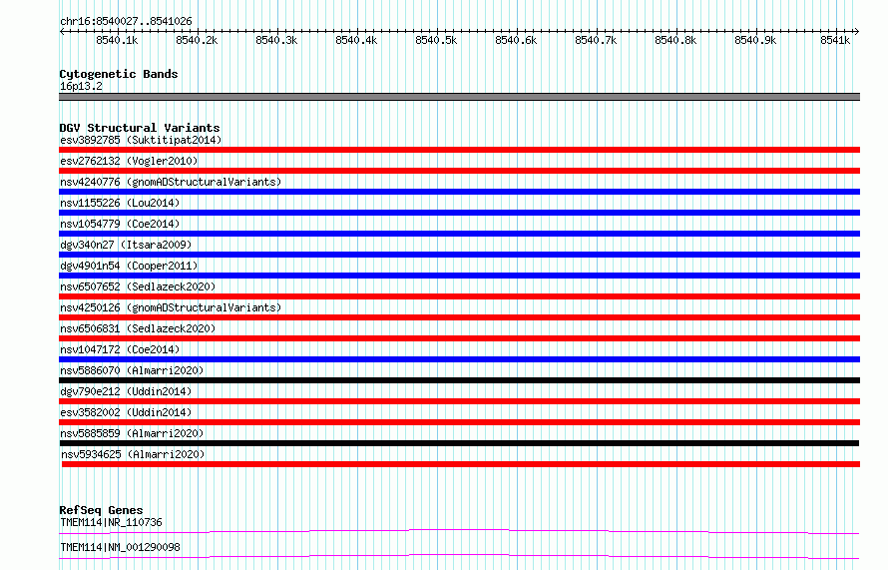888x570 pixels.
Task: Click the blue bar for dgv4901n54
Action: click(459, 276)
